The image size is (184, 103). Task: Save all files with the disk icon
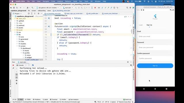14,8
